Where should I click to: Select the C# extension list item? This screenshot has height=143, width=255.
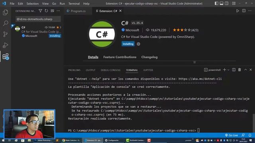pos(37,31)
